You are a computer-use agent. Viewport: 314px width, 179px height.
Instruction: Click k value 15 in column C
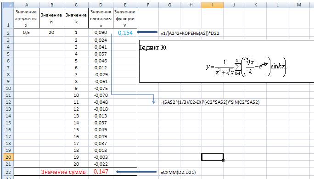click(x=76, y=129)
